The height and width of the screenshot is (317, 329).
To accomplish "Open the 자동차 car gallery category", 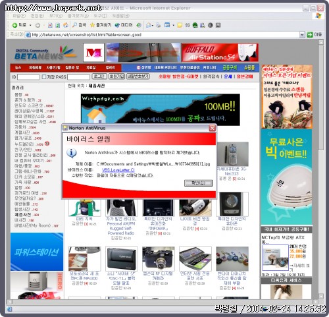I will click(x=20, y=127).
